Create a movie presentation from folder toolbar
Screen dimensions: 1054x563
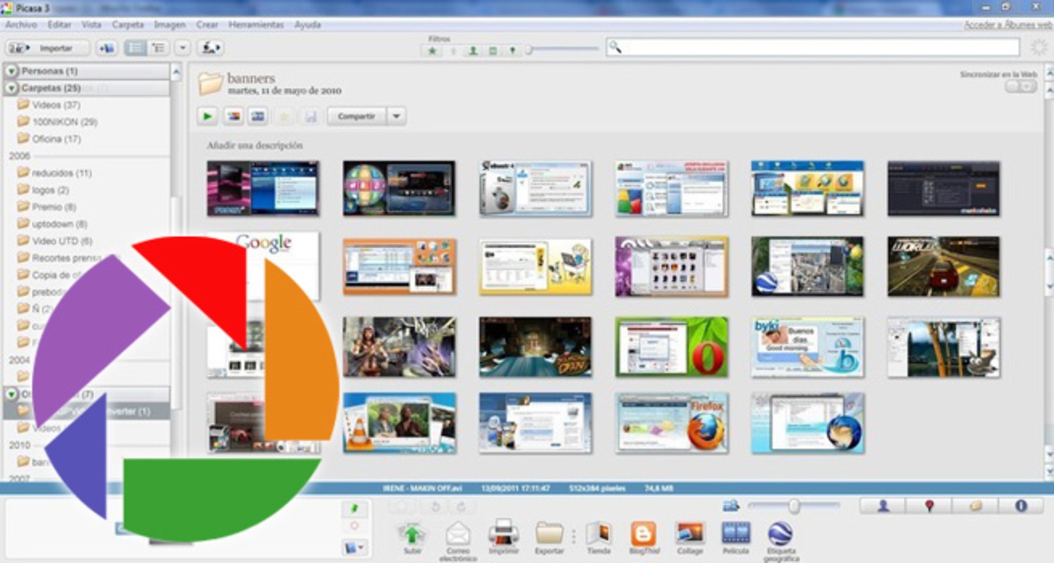pyautogui.click(x=258, y=117)
